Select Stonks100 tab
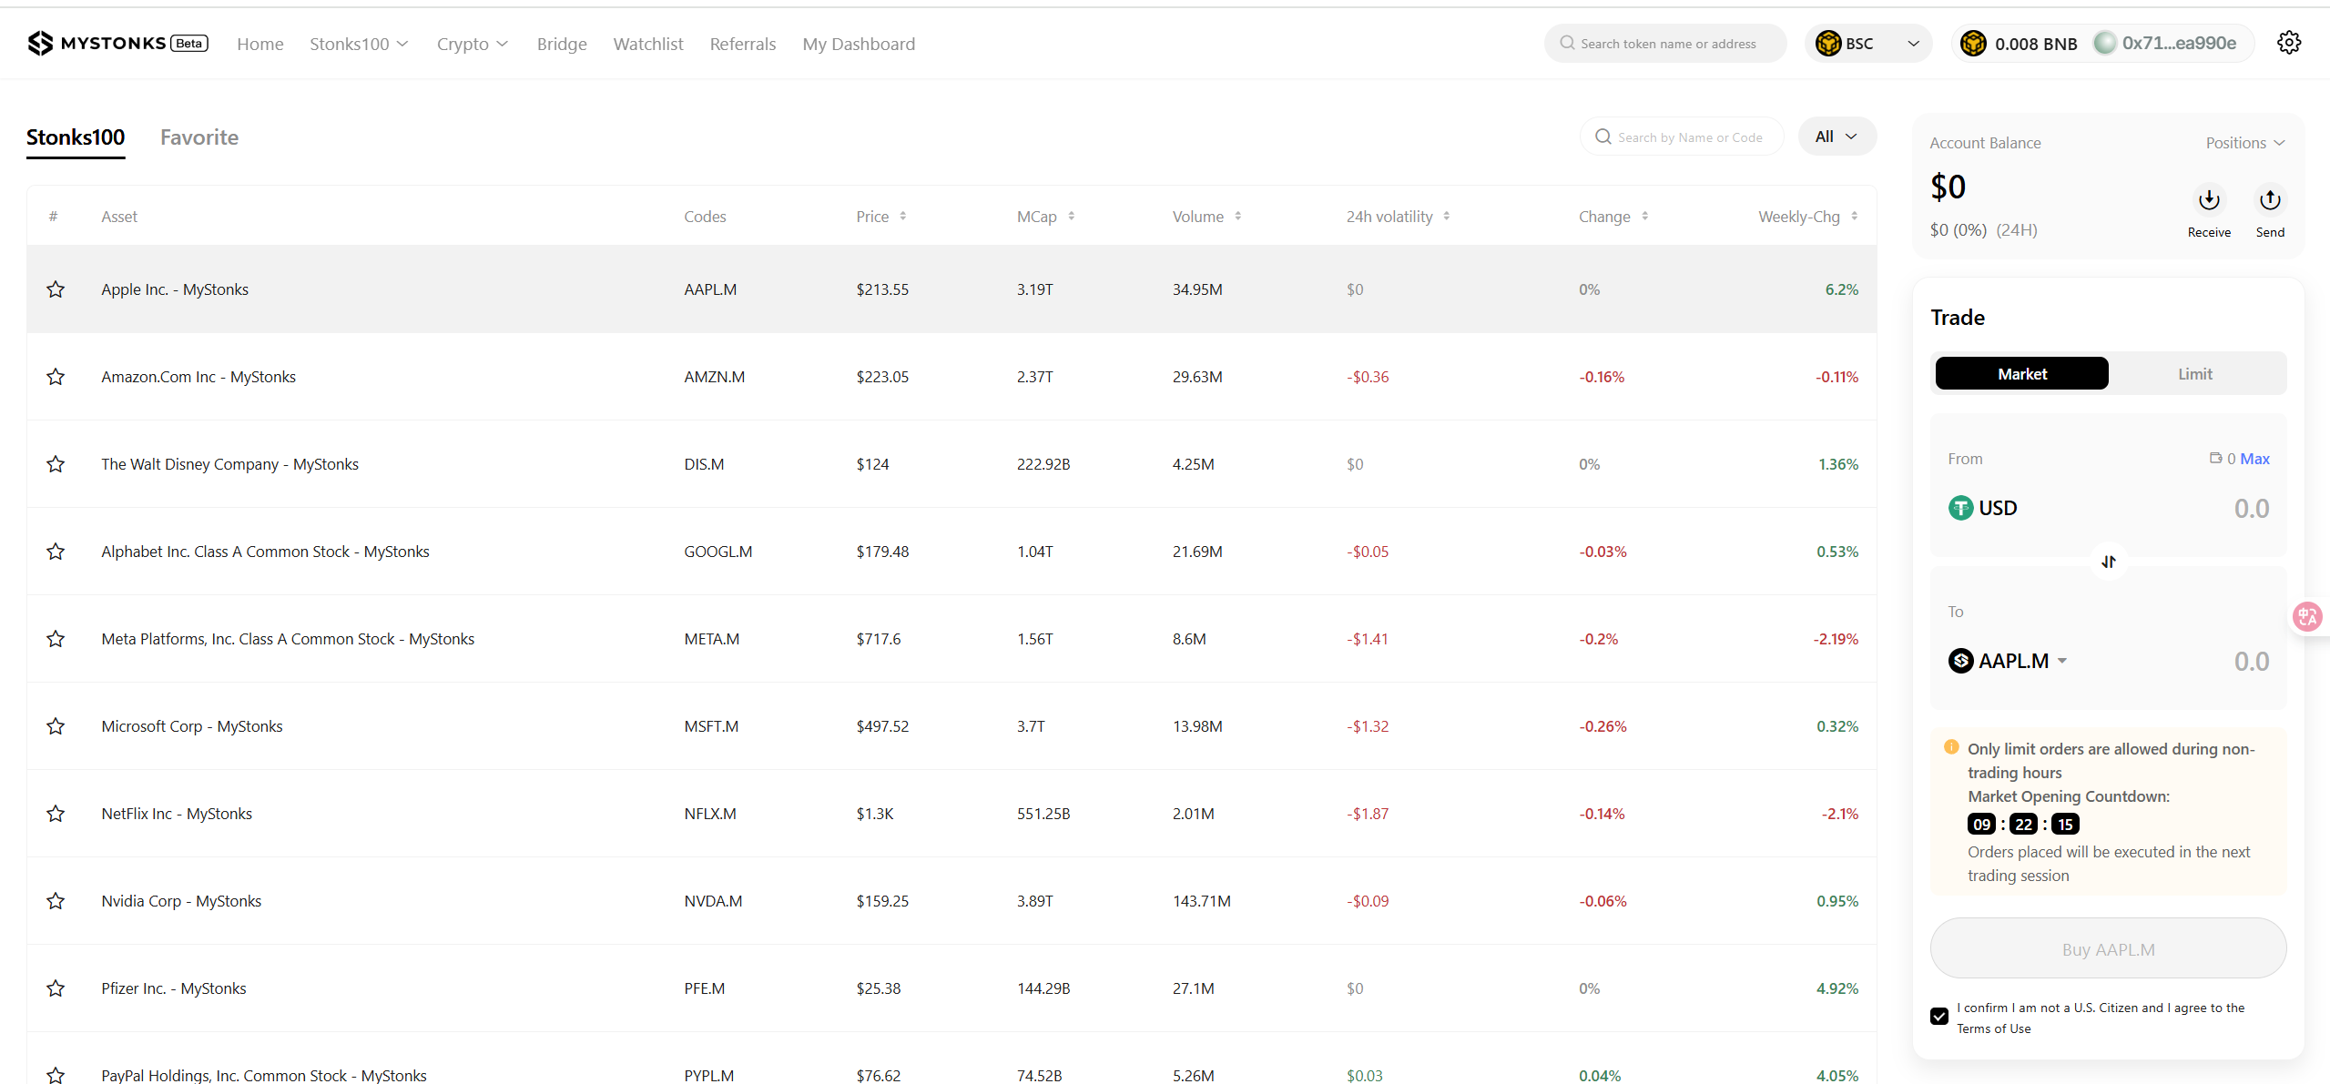Viewport: 2330px width, 1084px height. click(x=76, y=137)
